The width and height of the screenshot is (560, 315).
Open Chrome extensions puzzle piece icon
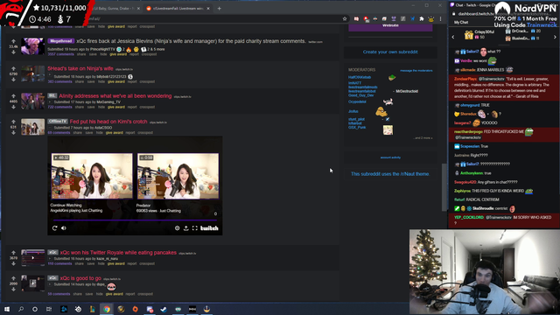click(422, 18)
